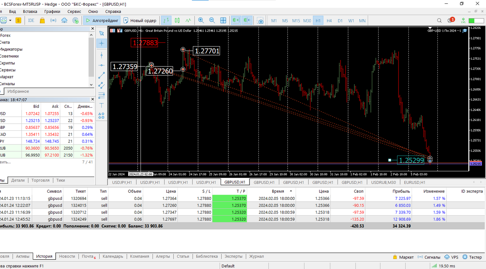Screen dimensions: 486x269
Task: Click the Default profile in status bar
Action: [x=228, y=266]
